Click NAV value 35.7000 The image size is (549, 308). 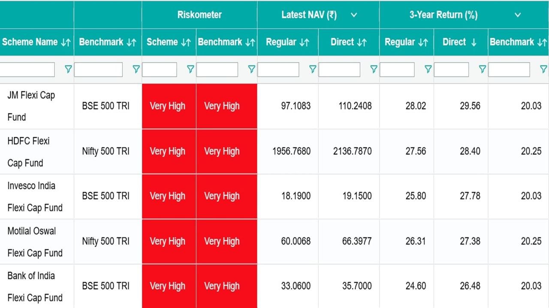click(357, 286)
